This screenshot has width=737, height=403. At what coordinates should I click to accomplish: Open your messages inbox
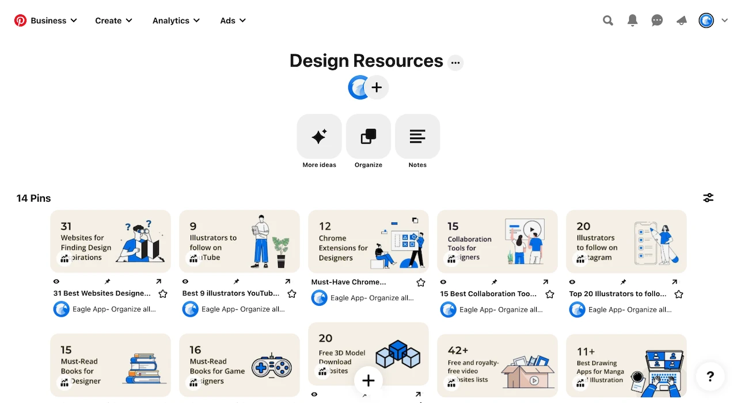click(657, 20)
